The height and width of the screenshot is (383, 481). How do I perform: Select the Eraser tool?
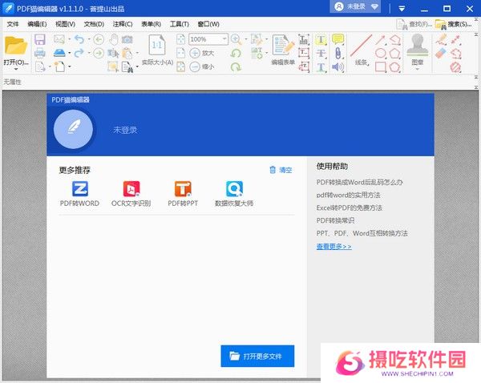click(x=440, y=53)
